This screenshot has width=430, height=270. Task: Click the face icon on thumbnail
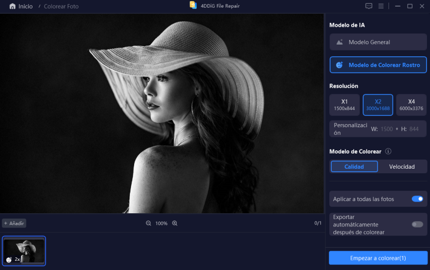(x=9, y=259)
